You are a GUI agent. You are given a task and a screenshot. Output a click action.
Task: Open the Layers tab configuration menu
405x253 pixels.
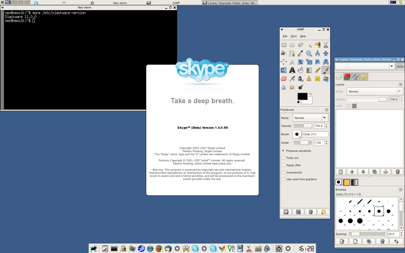(400, 85)
